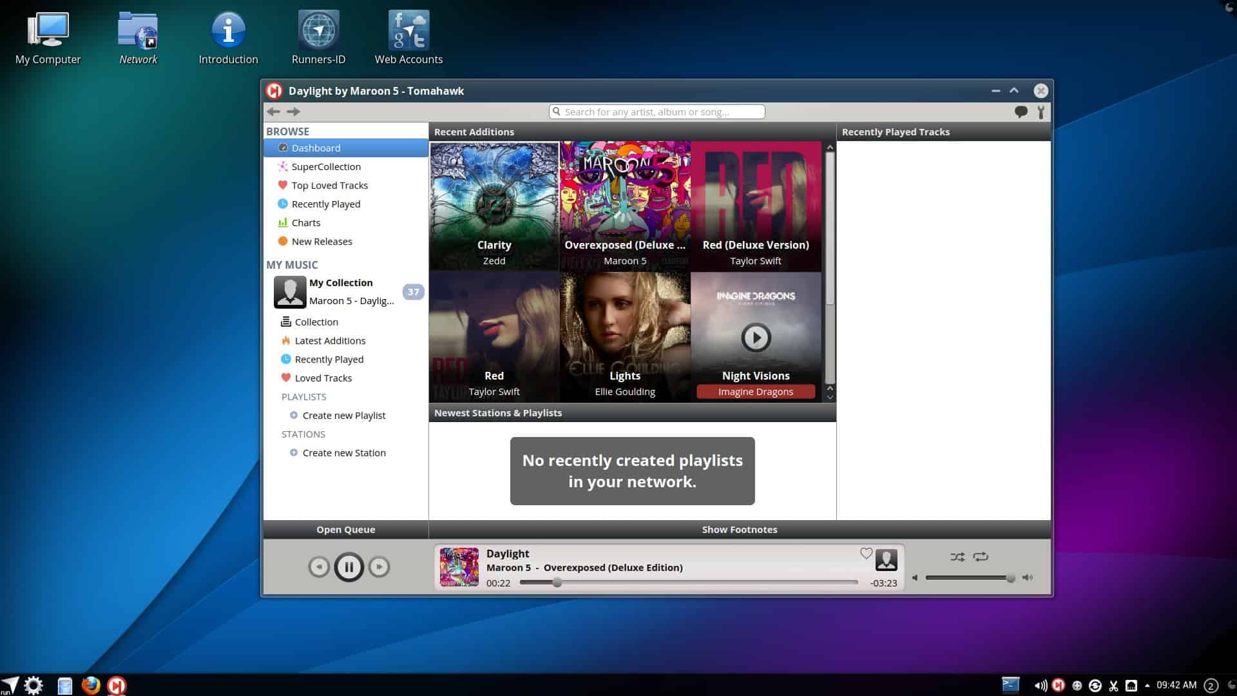Viewport: 1237px width, 696px height.
Task: Click the 37 track count badge
Action: (x=413, y=292)
